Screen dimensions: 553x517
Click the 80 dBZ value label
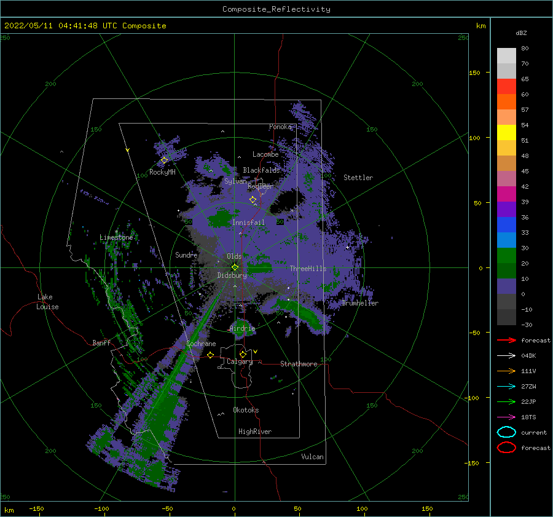tap(525, 49)
